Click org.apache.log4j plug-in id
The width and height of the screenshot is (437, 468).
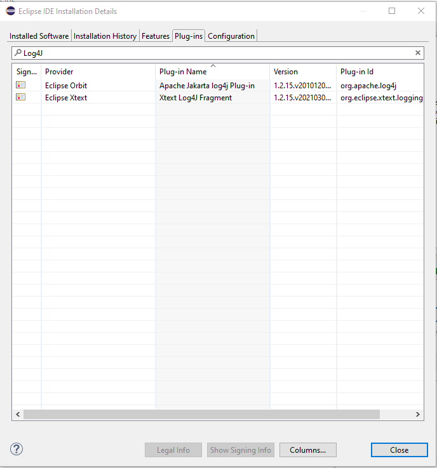pos(368,86)
